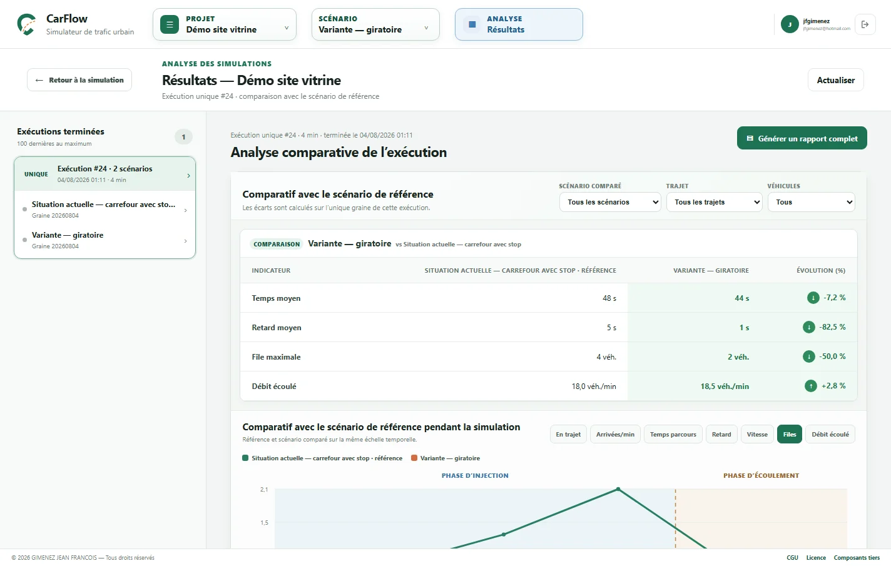891x566 pixels.
Task: Select the Temps parcours chart tab
Action: tap(673, 434)
